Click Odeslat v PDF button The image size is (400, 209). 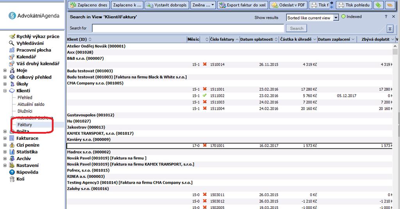click(x=289, y=5)
